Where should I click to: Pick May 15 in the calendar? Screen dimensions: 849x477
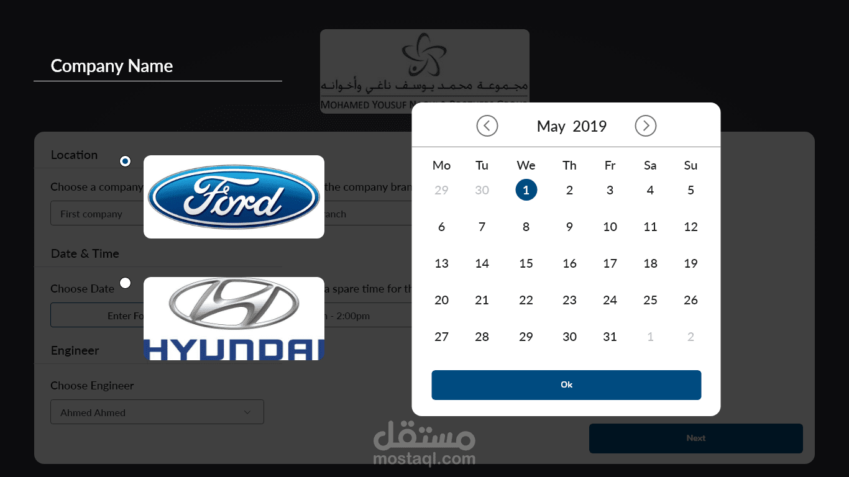pos(526,263)
